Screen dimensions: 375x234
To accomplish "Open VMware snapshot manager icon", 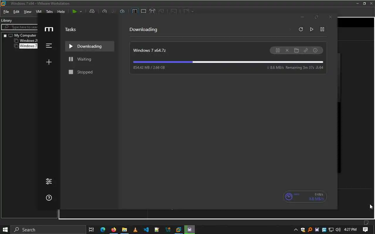I will 122,11.
